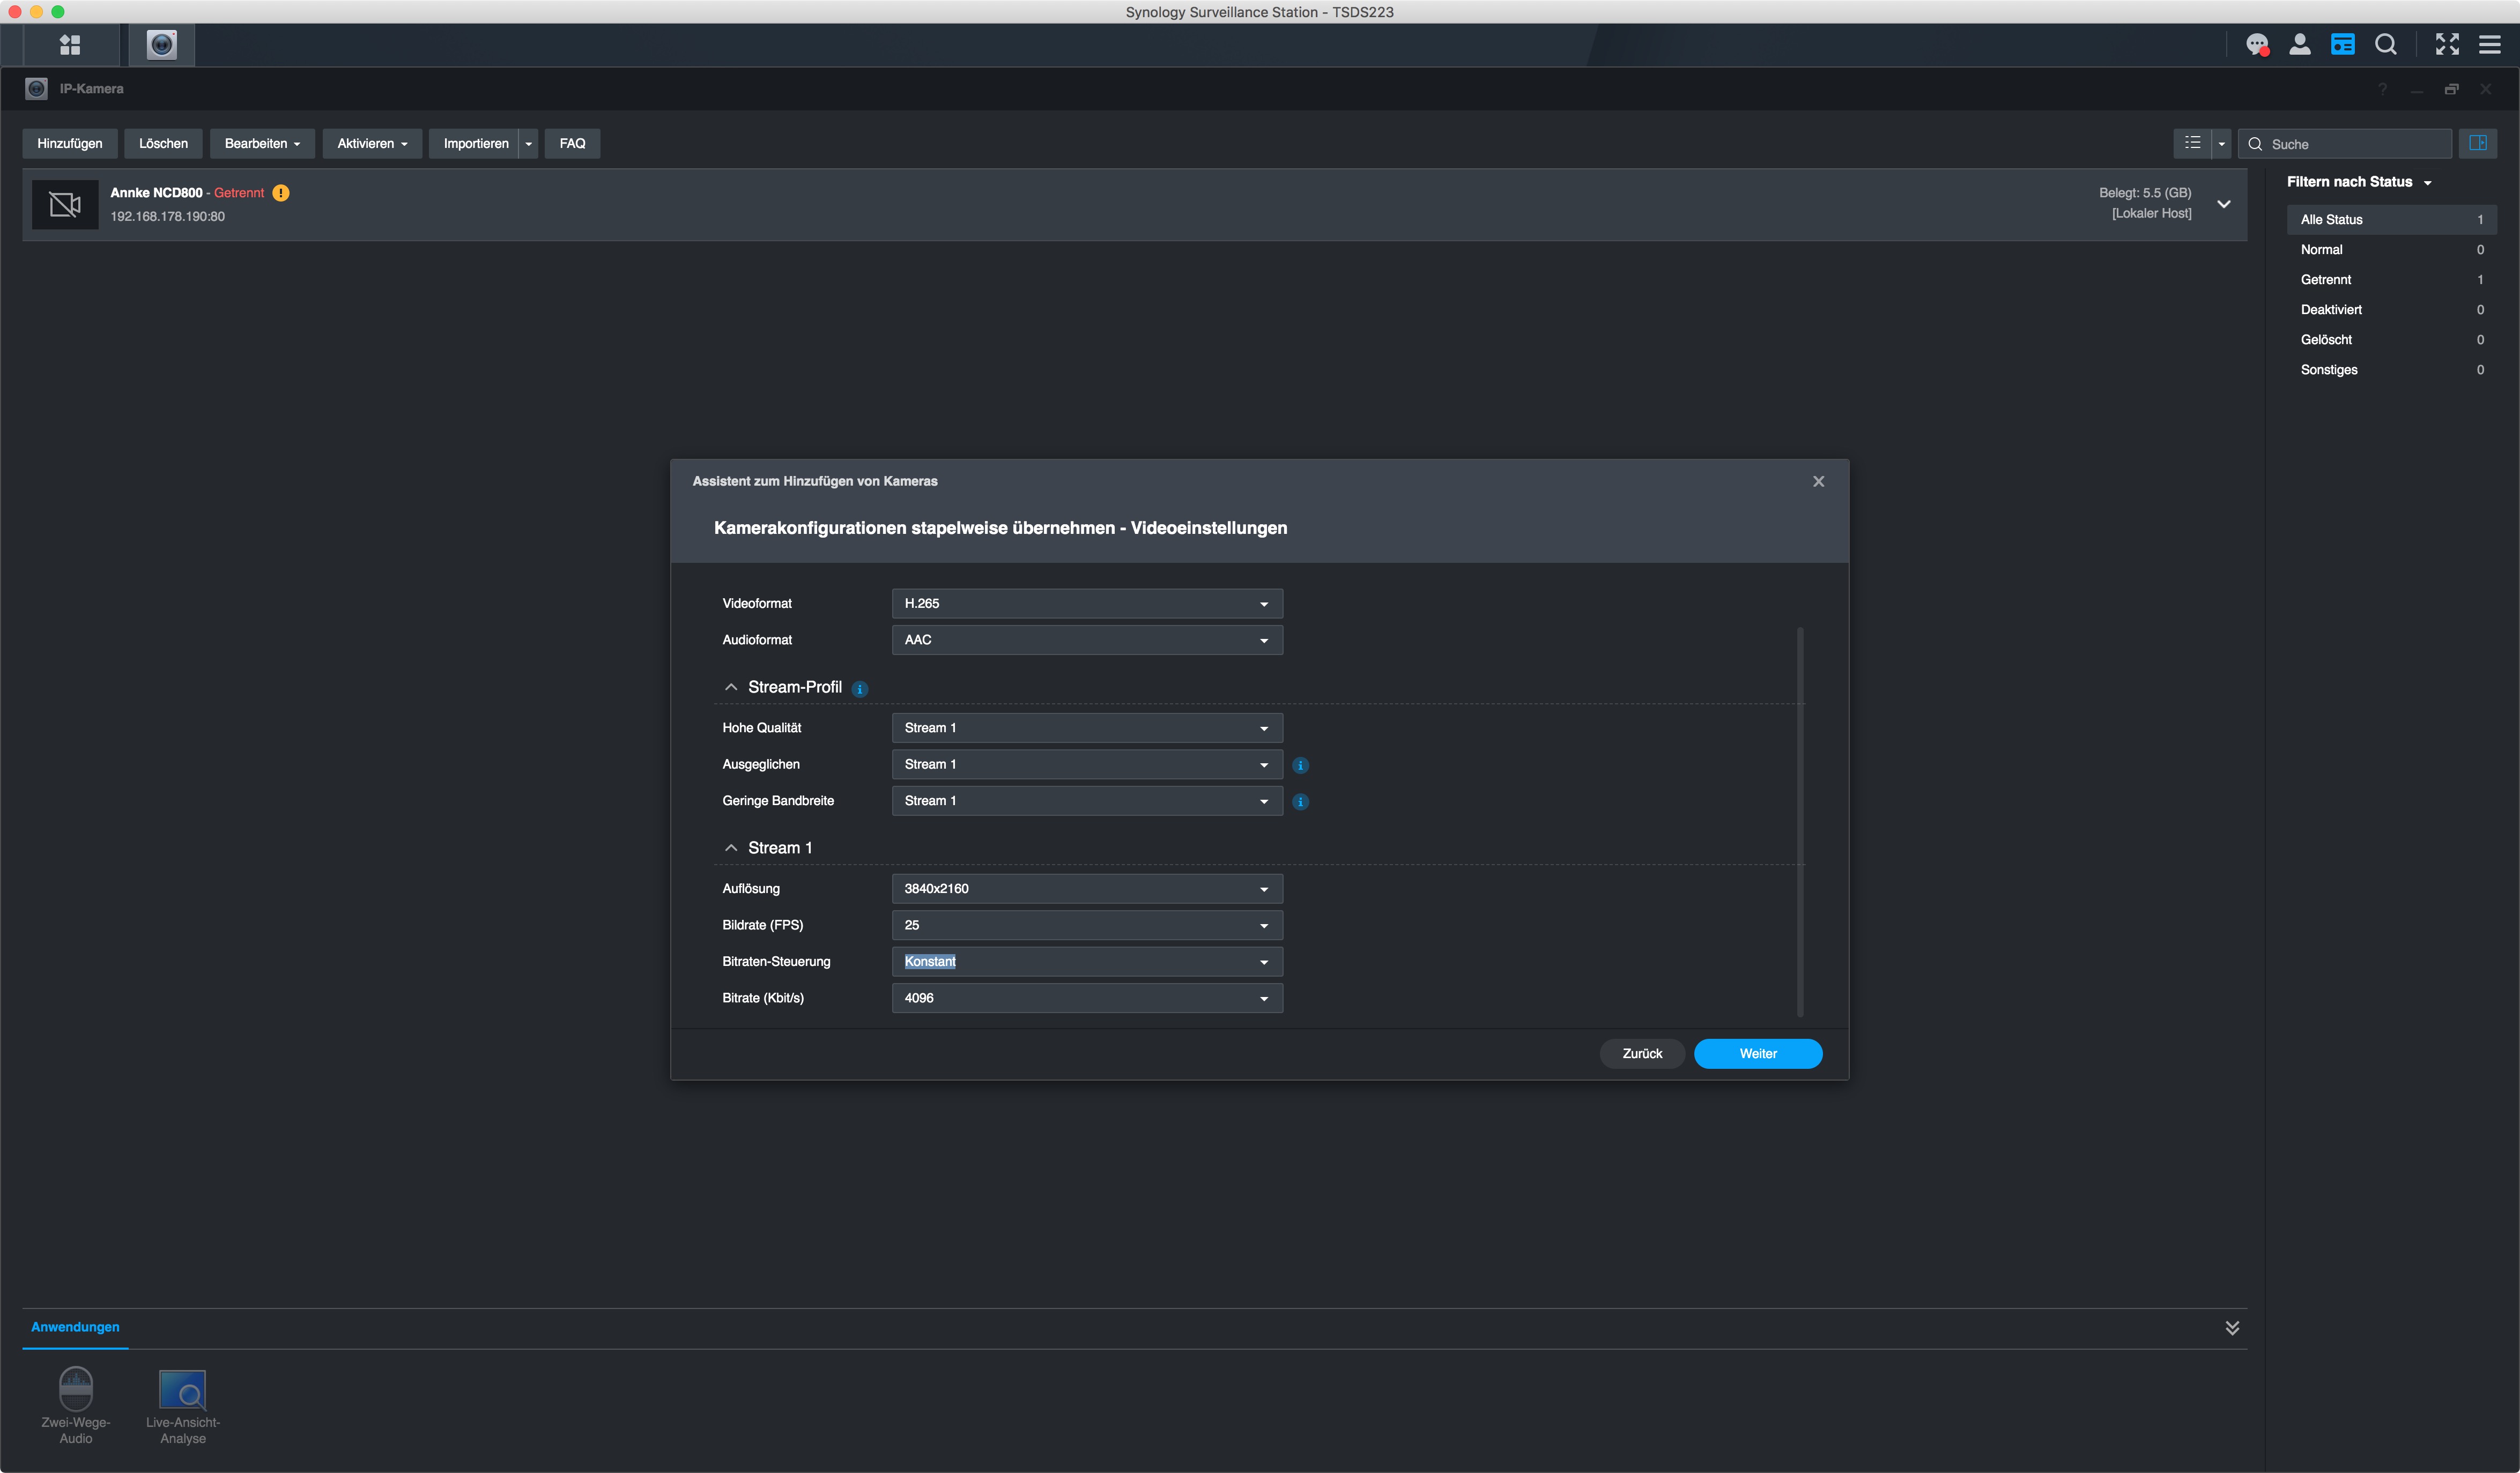Open the user account icon

point(2299,45)
